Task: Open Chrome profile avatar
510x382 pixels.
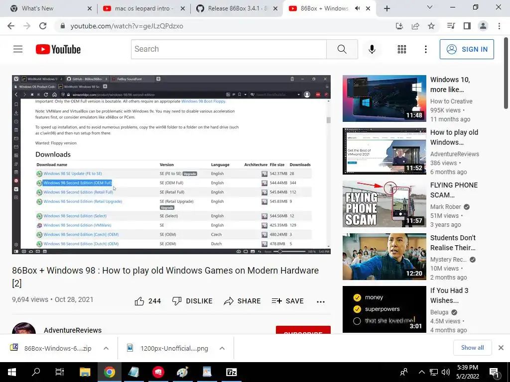Action: [x=483, y=26]
